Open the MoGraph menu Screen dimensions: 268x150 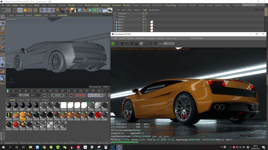point(105,5)
